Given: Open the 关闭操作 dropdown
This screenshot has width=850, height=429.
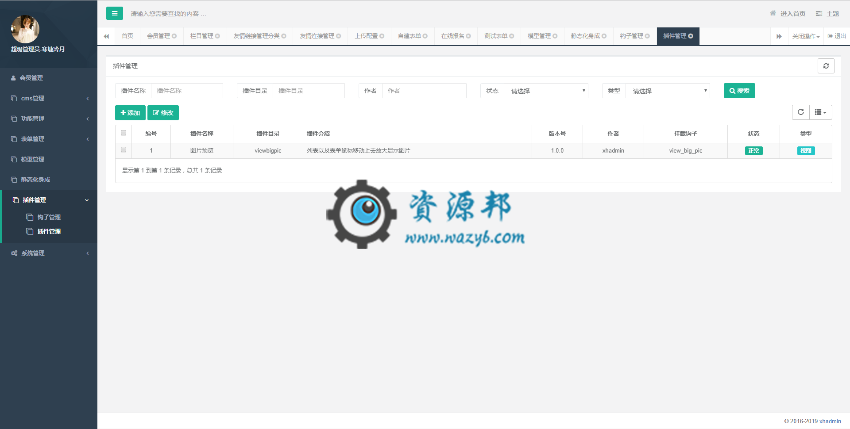Looking at the screenshot, I should [x=806, y=36].
